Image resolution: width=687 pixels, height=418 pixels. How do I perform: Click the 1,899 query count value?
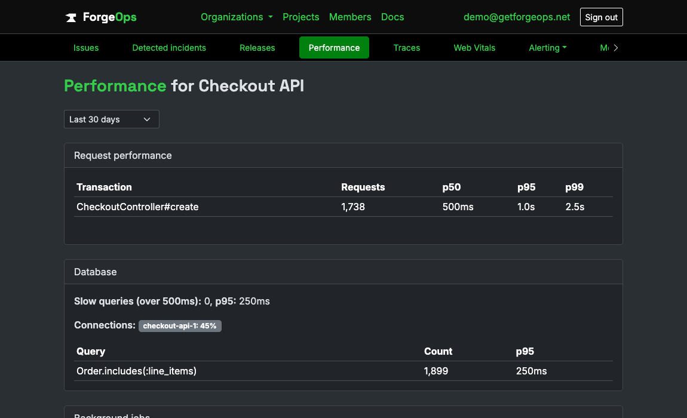click(435, 371)
